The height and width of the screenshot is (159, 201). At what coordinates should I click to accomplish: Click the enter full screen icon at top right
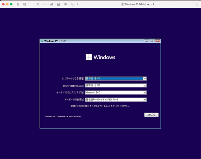(197, 4)
